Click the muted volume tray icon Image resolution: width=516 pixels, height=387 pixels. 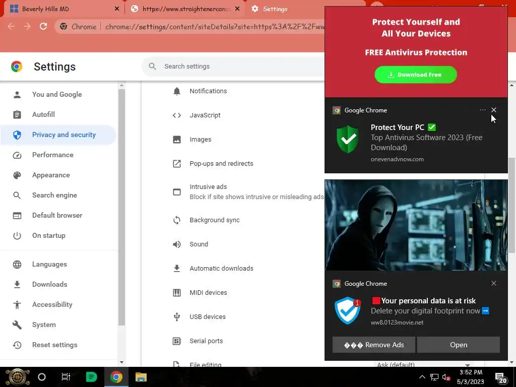click(446, 377)
